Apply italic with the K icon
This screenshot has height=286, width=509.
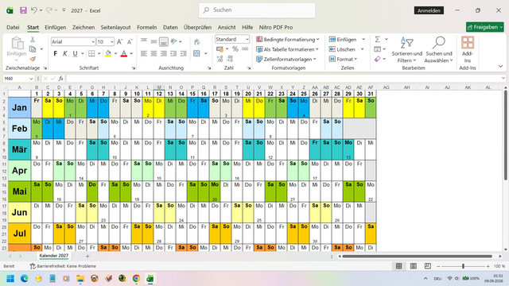pyautogui.click(x=65, y=53)
